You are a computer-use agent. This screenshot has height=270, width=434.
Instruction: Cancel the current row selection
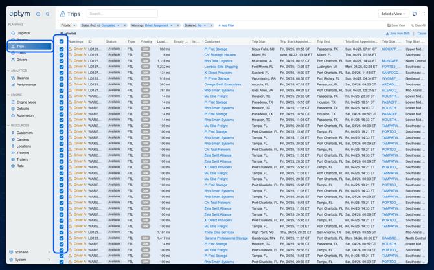coord(422,34)
